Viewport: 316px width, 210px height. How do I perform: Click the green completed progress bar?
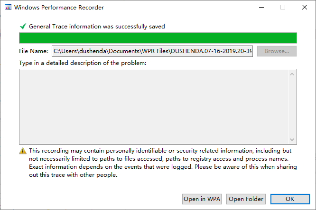(158, 38)
